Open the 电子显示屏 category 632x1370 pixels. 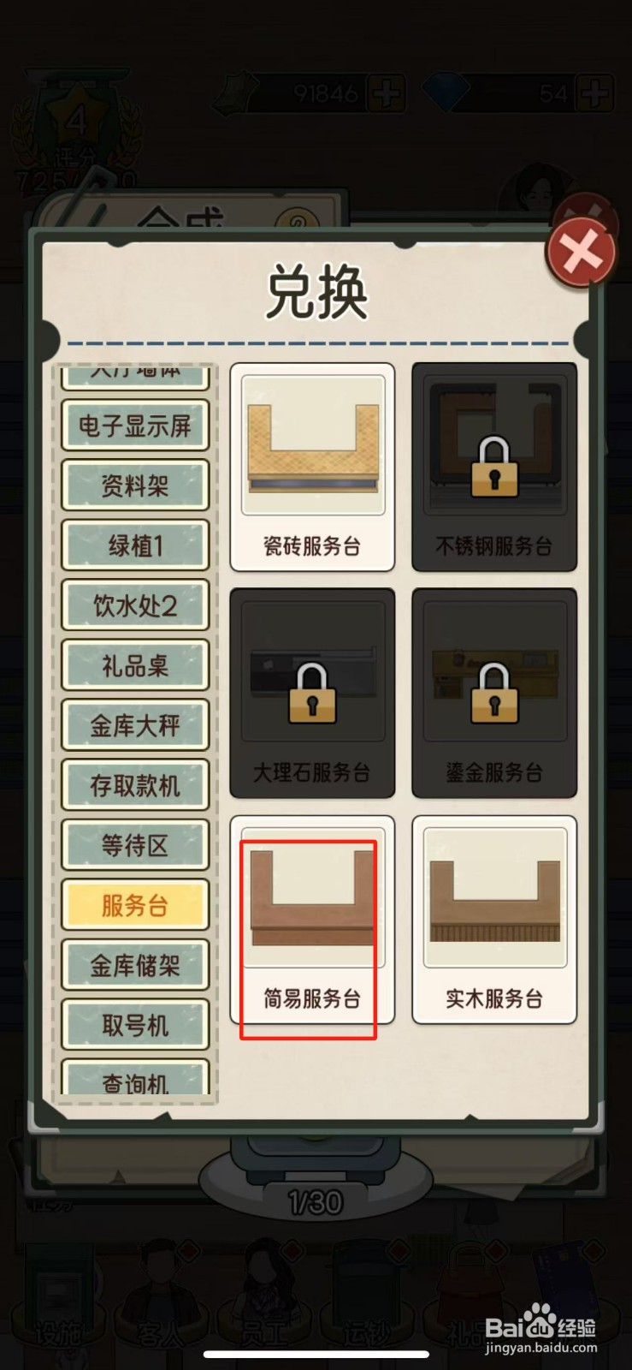tap(135, 426)
